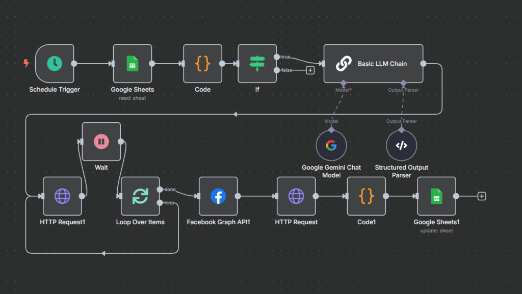
Task: Click the Basic LLM Chain title text
Action: tap(382, 64)
